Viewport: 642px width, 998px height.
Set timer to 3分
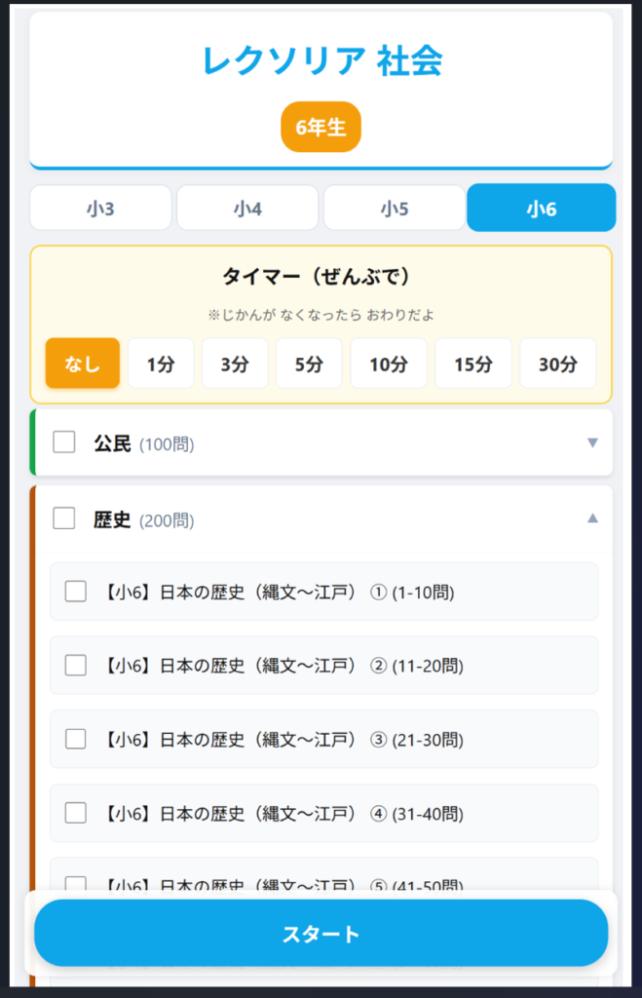pos(235,365)
